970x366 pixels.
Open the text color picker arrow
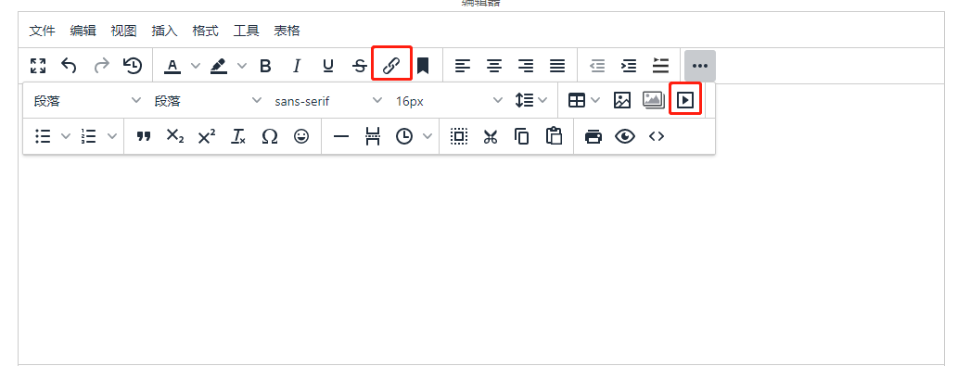[196, 66]
